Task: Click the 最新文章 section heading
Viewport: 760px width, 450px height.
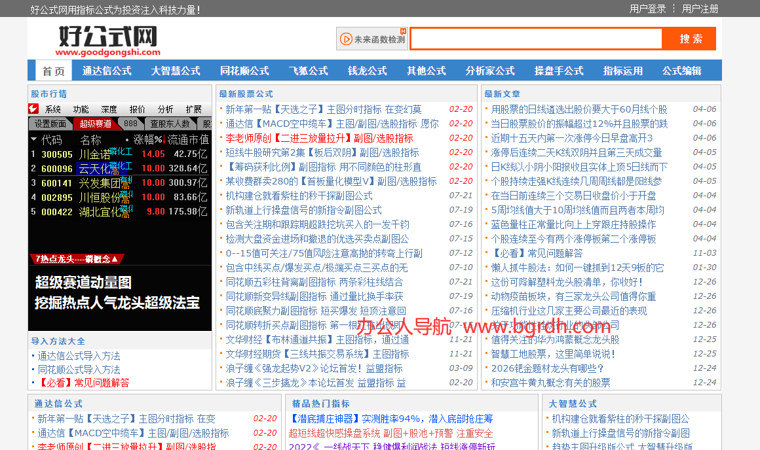Action: 502,94
